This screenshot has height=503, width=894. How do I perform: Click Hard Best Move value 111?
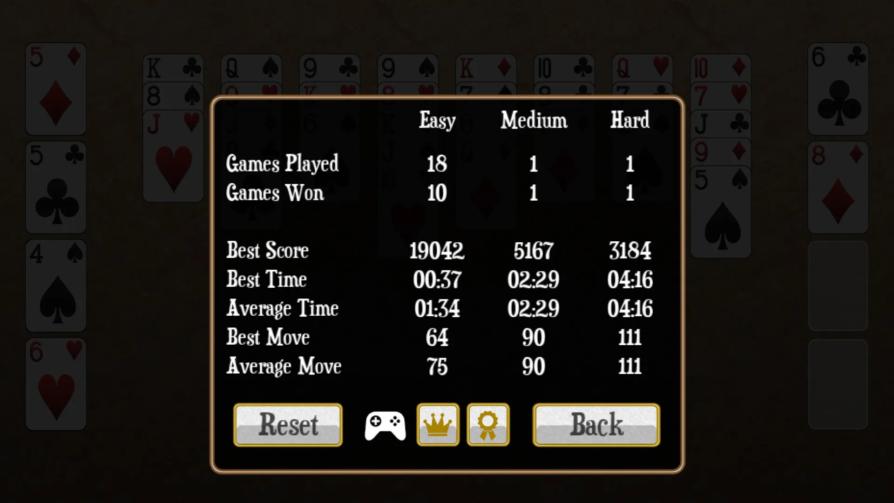(630, 337)
